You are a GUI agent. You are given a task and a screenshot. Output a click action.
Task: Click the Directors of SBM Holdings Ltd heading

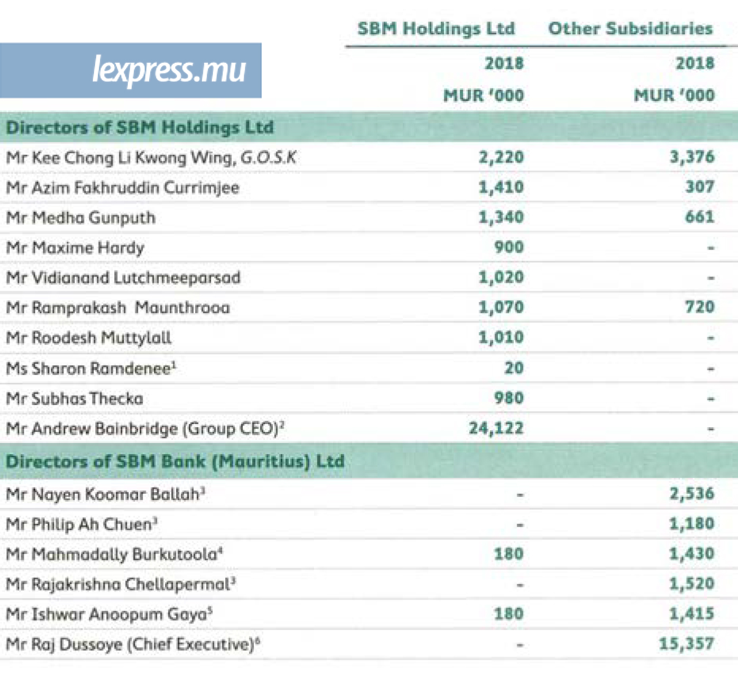(x=140, y=127)
